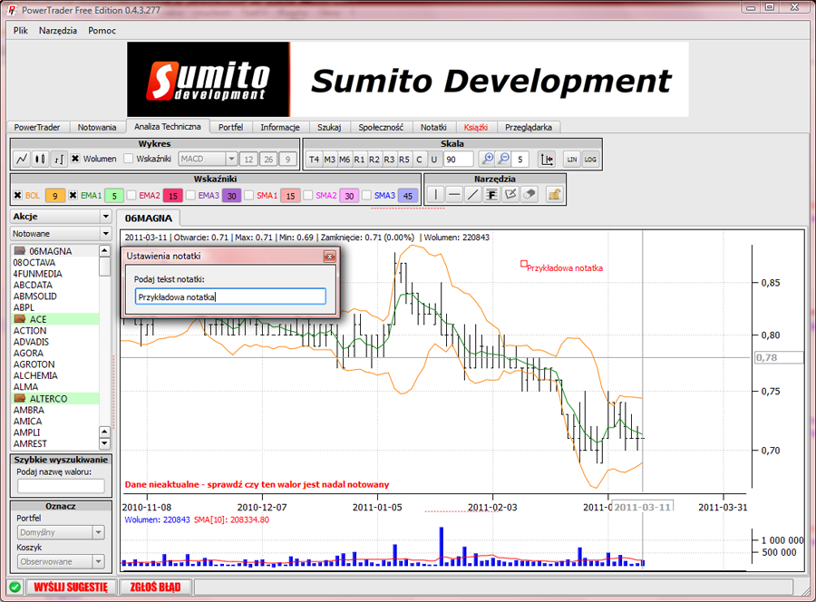816x602 pixels.
Task: Click the PowerTrader app icon in title bar
Action: 12,10
